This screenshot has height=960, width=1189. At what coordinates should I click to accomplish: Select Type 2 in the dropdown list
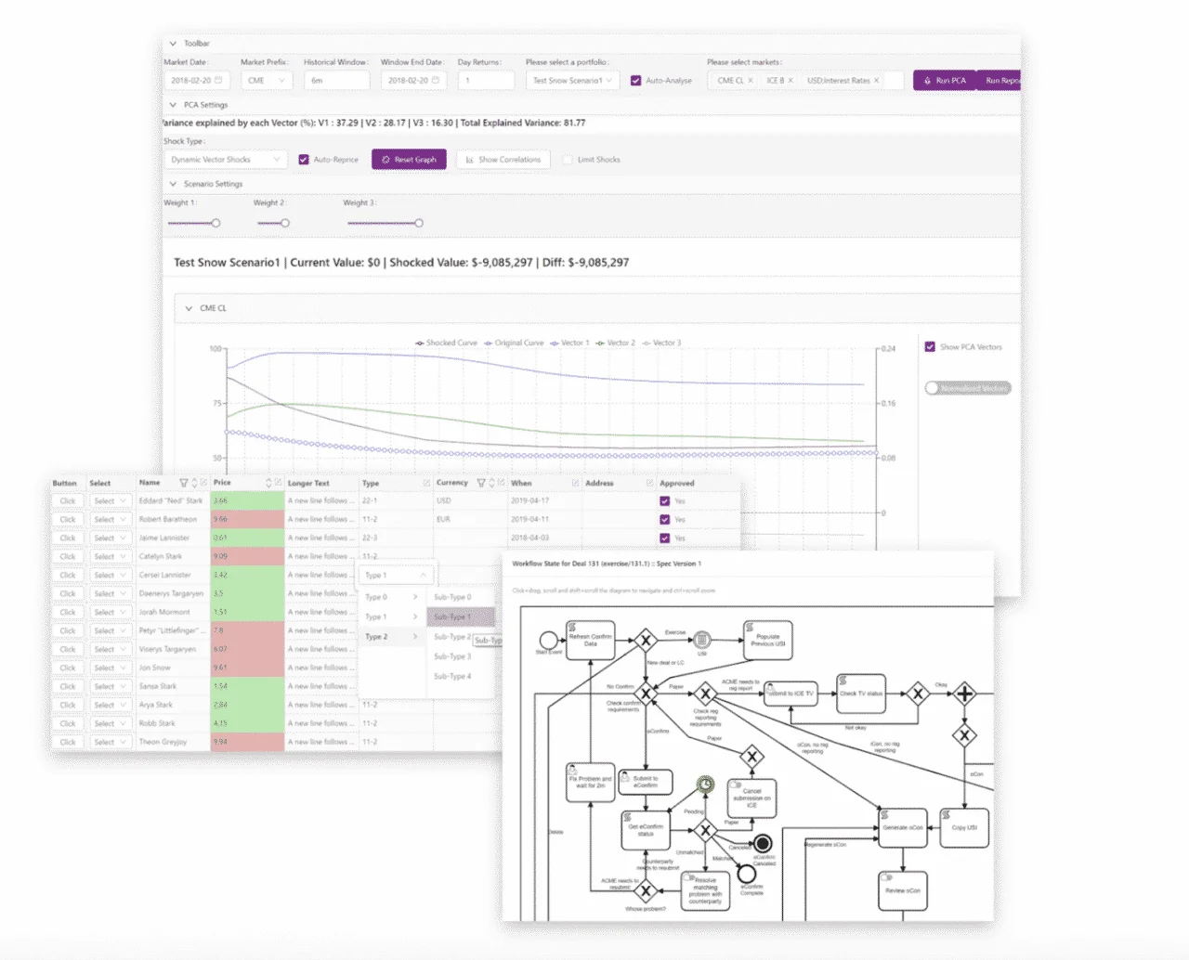click(x=377, y=637)
